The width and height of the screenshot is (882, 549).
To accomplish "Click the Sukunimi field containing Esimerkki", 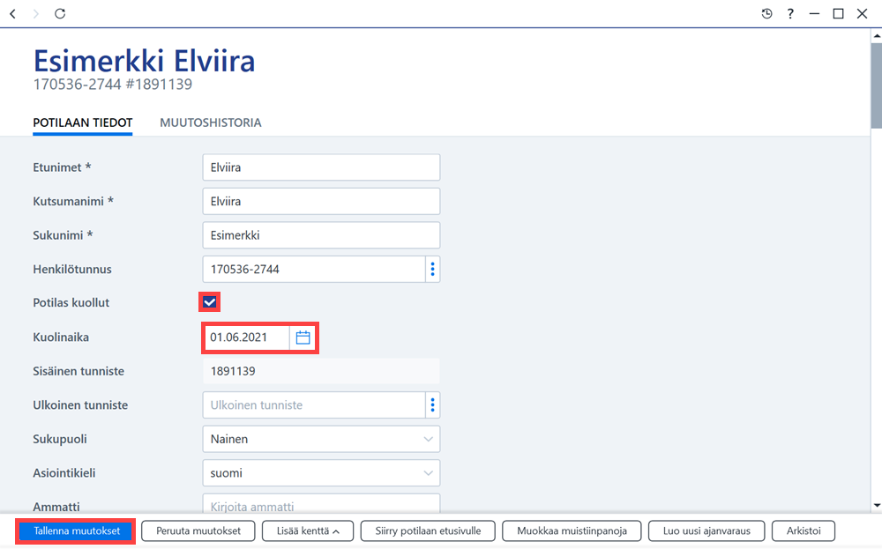I will 321,235.
